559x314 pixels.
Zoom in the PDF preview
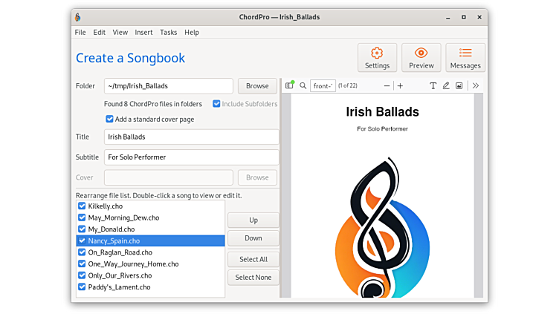(400, 86)
